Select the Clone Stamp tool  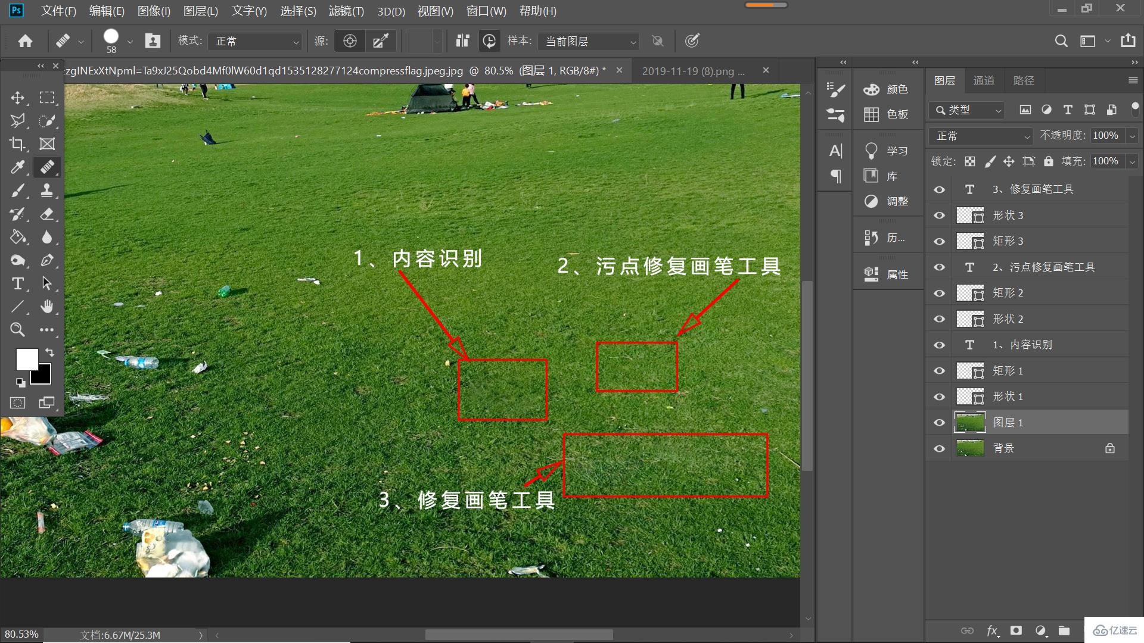coord(46,190)
